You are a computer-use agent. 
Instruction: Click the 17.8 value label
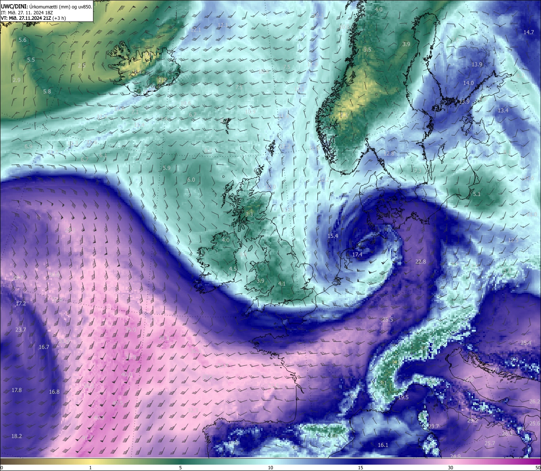16,390
